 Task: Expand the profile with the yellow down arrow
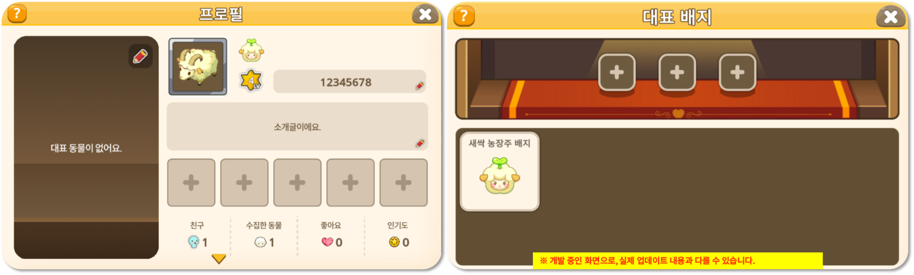coord(219,259)
